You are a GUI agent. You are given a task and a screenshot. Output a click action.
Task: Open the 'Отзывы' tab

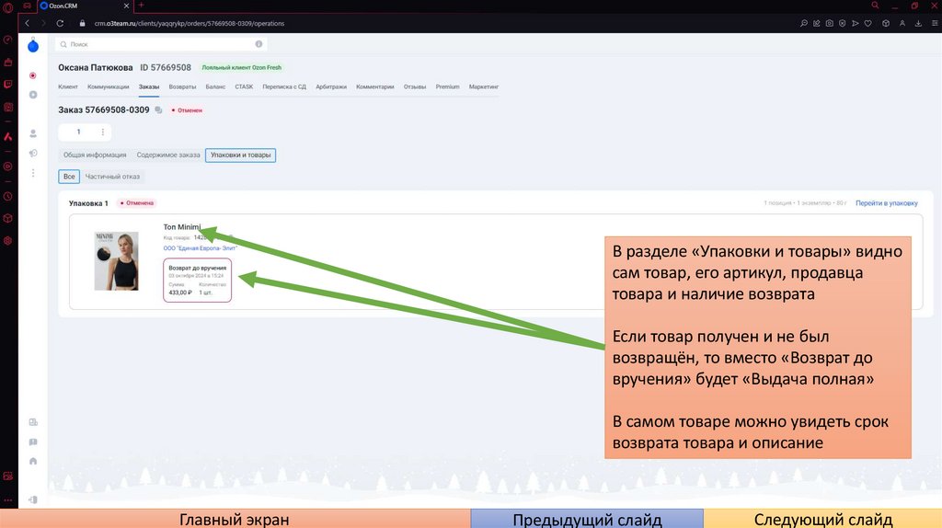point(415,86)
